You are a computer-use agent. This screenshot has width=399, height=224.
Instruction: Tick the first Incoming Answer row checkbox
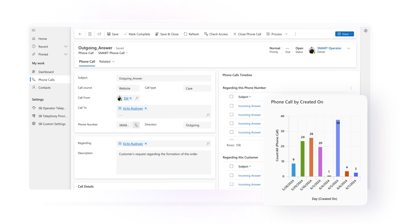point(231,106)
